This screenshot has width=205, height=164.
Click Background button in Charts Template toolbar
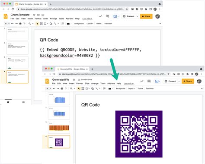[79, 24]
